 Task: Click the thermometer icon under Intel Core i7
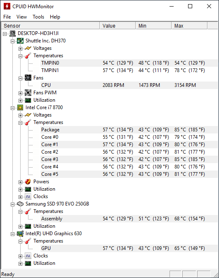tap(28, 122)
